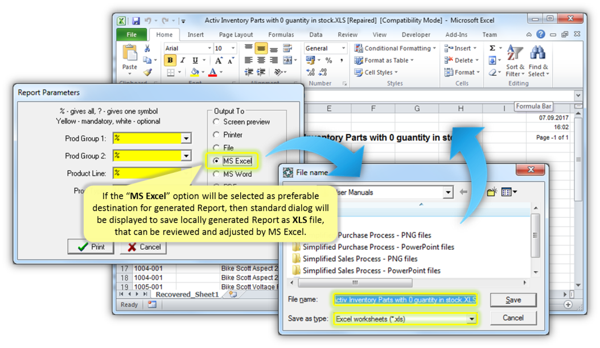
Task: Select folder "Simplified Sales Process - PNG files"
Action: [360, 259]
